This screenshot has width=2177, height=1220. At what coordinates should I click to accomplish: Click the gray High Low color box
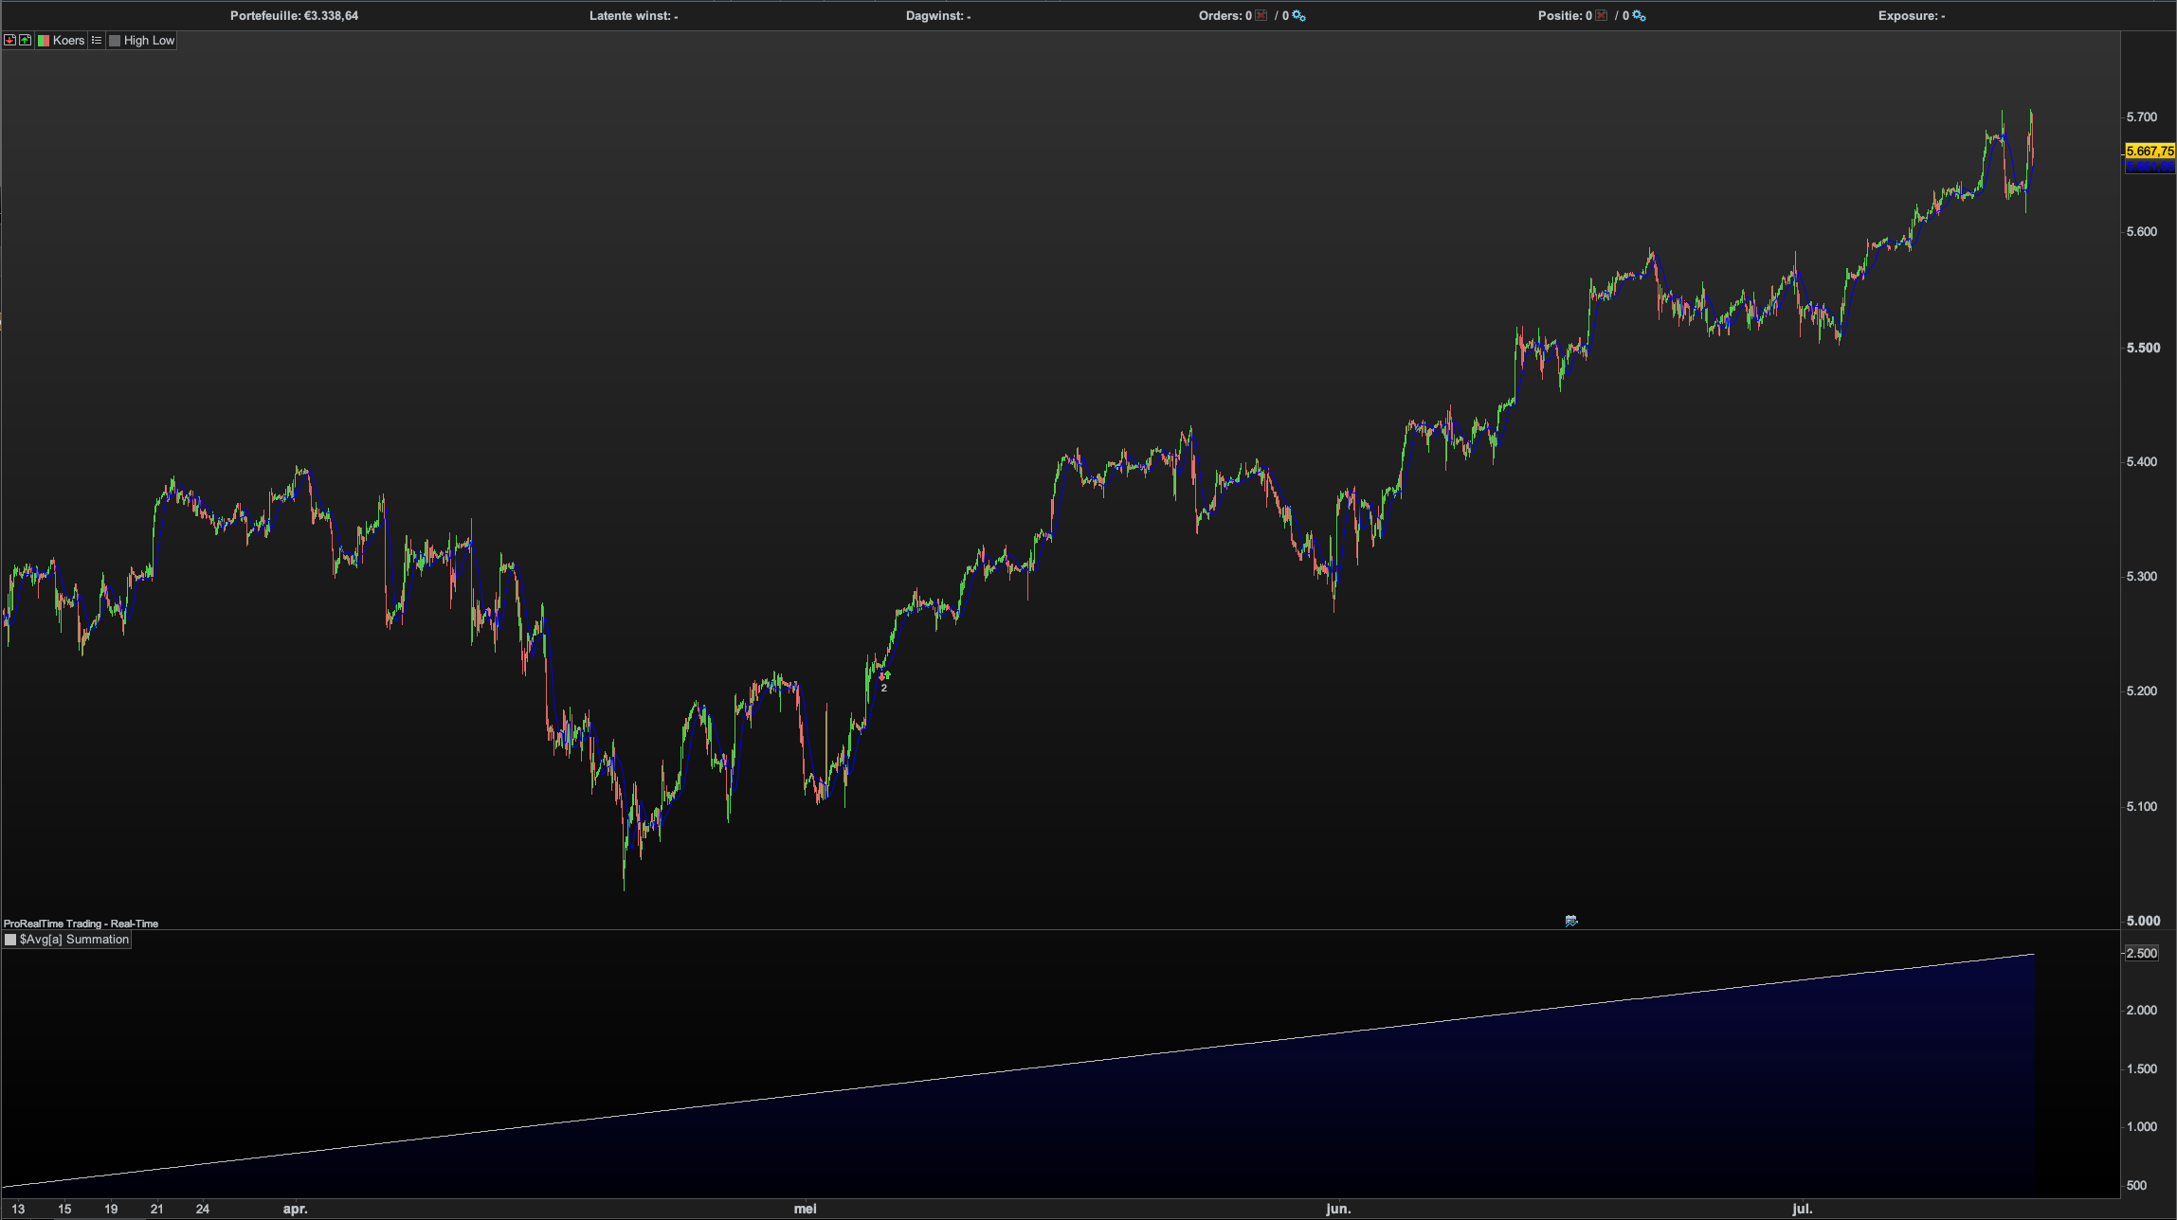point(115,40)
